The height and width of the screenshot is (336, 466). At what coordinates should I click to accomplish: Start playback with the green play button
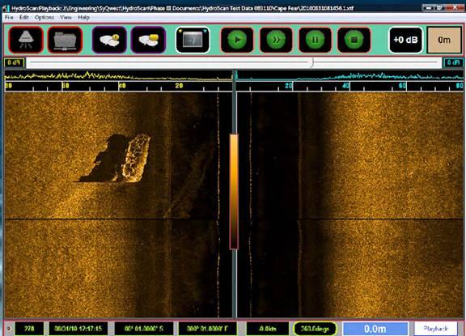tap(237, 40)
